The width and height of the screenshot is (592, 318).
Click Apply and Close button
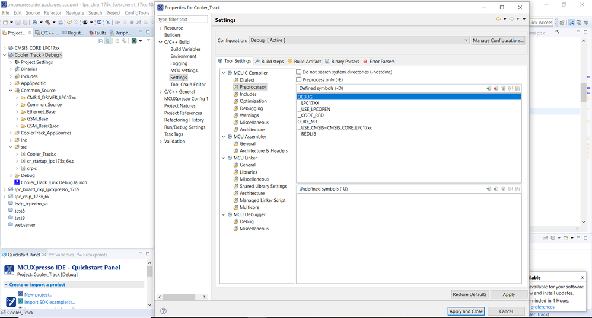pyautogui.click(x=466, y=311)
